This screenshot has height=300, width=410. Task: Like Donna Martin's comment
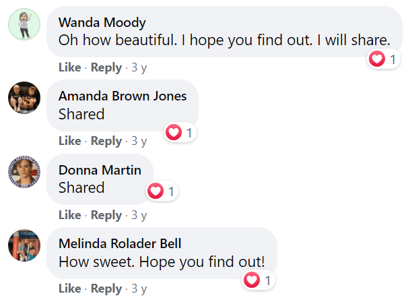(70, 215)
